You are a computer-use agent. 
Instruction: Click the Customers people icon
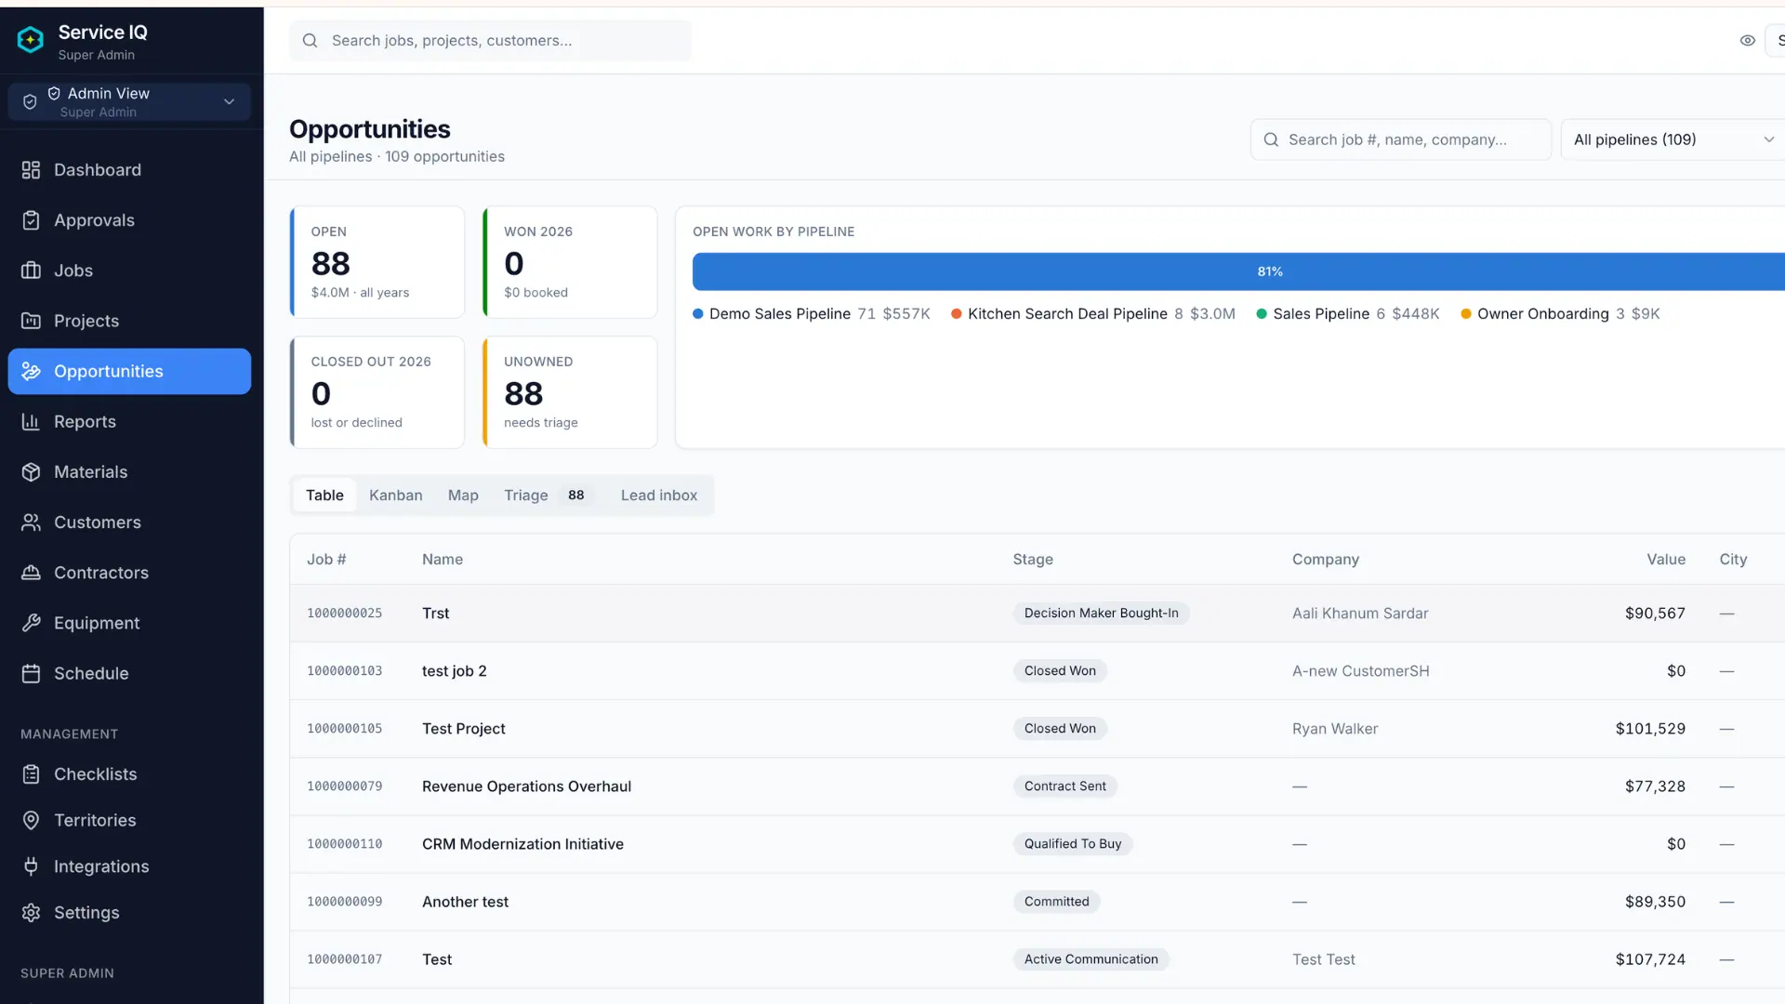point(31,522)
